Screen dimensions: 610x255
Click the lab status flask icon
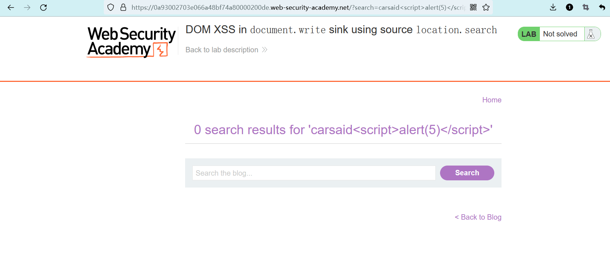point(591,34)
